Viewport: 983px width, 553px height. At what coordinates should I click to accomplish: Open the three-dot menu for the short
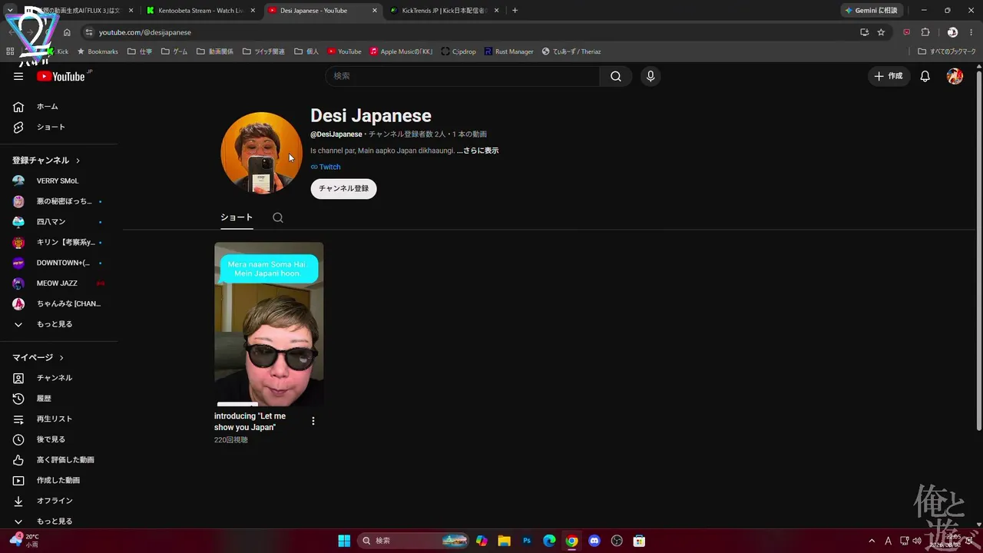(313, 421)
